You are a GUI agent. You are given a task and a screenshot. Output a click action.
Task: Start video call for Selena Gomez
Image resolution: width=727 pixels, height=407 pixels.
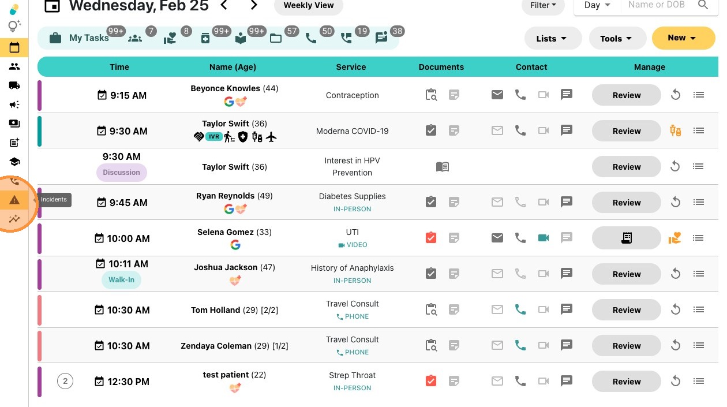pos(543,238)
